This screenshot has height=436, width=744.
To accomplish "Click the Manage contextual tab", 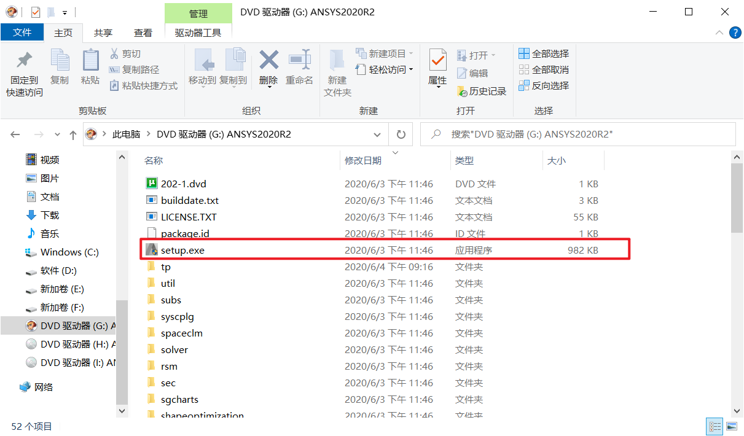I will (x=198, y=13).
